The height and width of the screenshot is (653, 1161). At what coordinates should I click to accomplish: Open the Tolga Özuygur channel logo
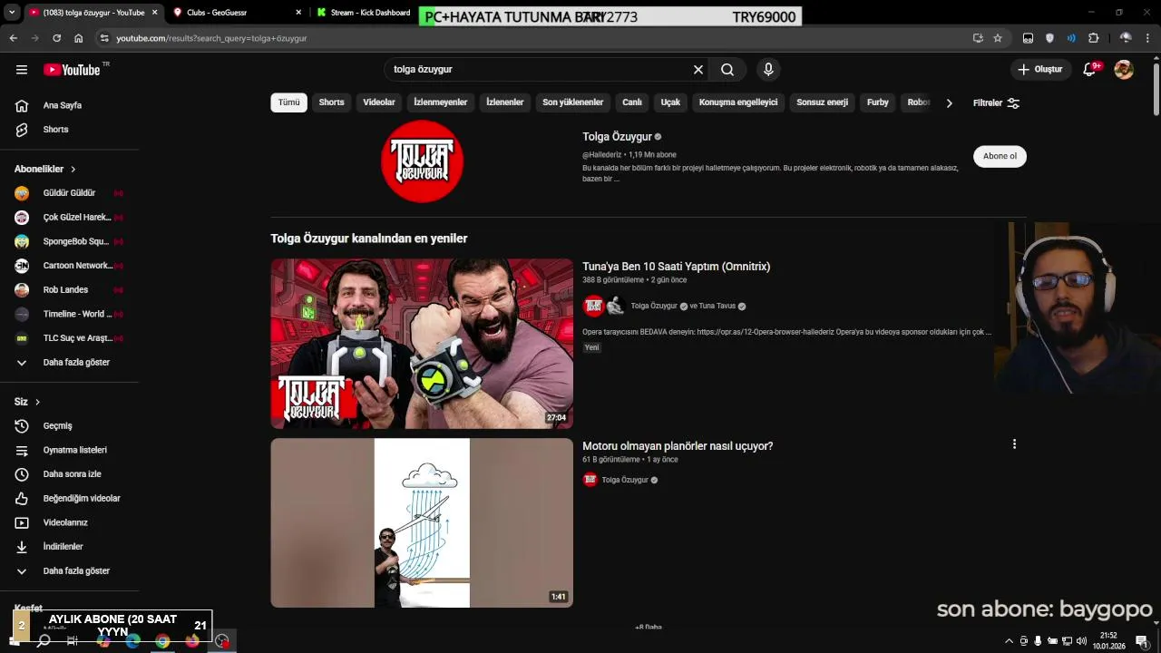pos(422,161)
